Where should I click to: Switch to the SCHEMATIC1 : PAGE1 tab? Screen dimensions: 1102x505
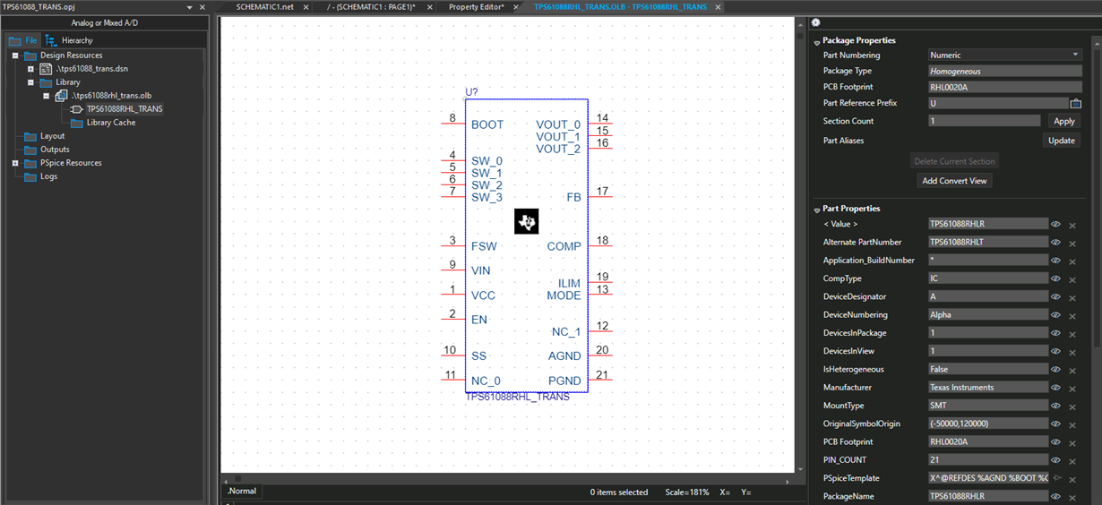pyautogui.click(x=372, y=7)
